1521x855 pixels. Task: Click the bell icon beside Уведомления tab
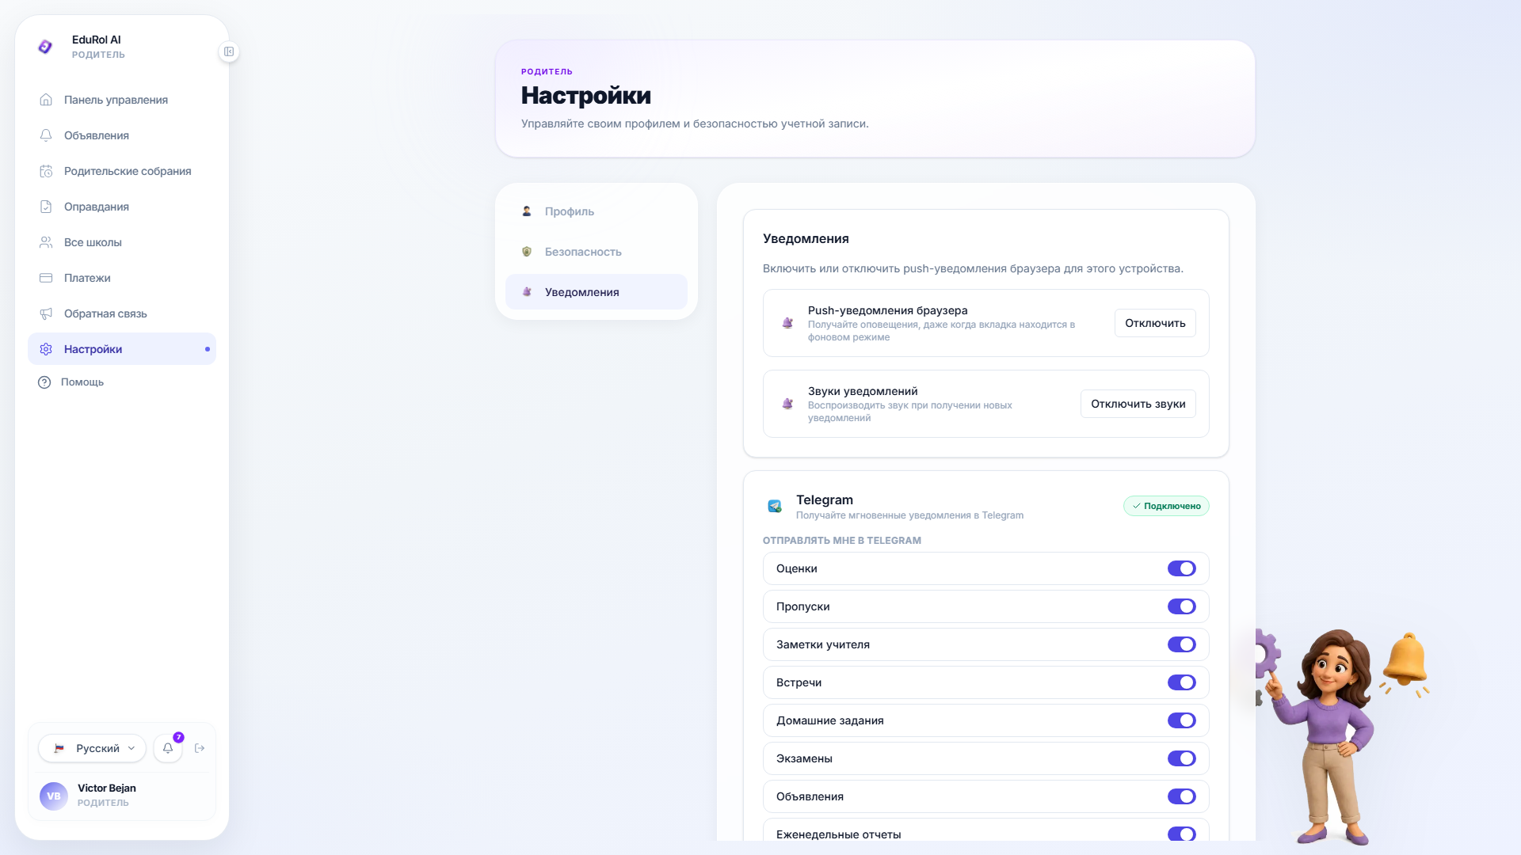coord(527,292)
